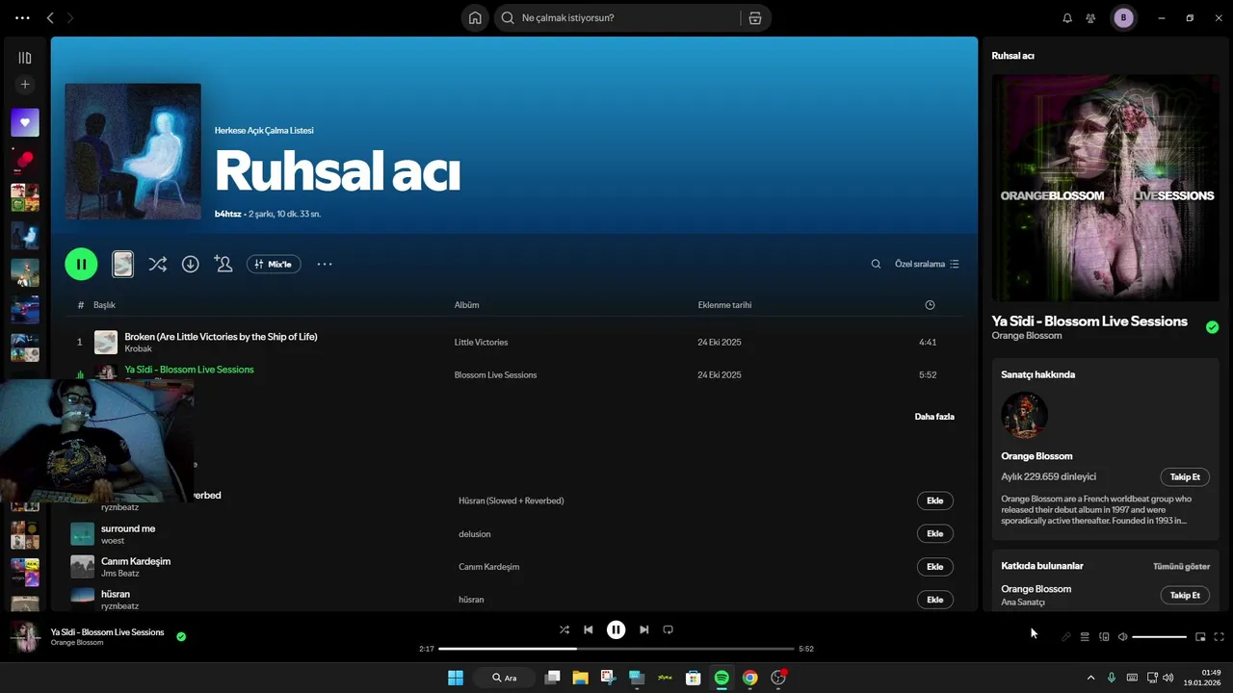Toggle saved checkmark in bottom player bar
Image resolution: width=1233 pixels, height=693 pixels.
point(181,636)
